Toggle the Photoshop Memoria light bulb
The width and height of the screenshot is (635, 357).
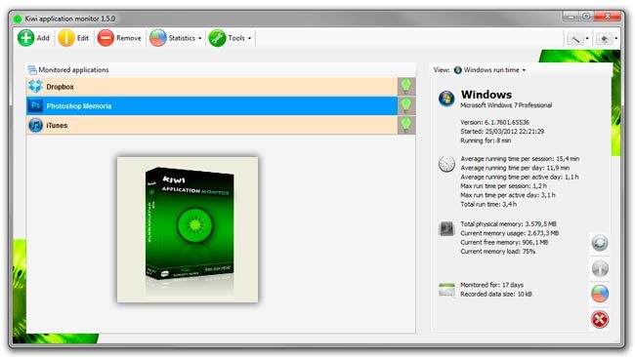point(406,106)
